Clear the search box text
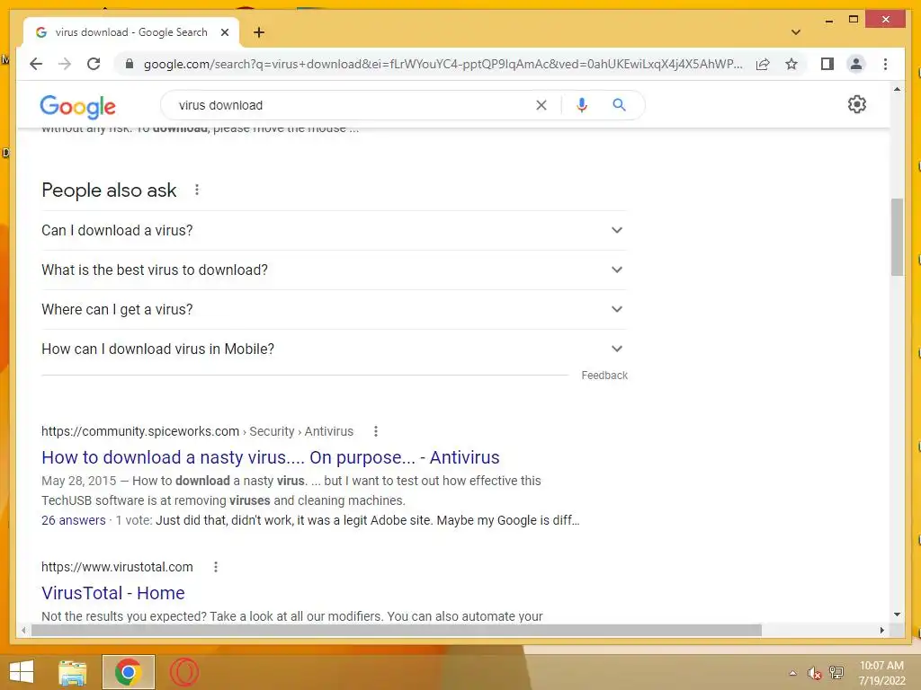 541,105
